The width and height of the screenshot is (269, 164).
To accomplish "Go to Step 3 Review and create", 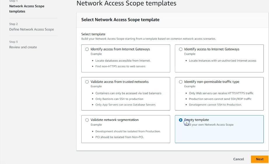I will (x=23, y=47).
